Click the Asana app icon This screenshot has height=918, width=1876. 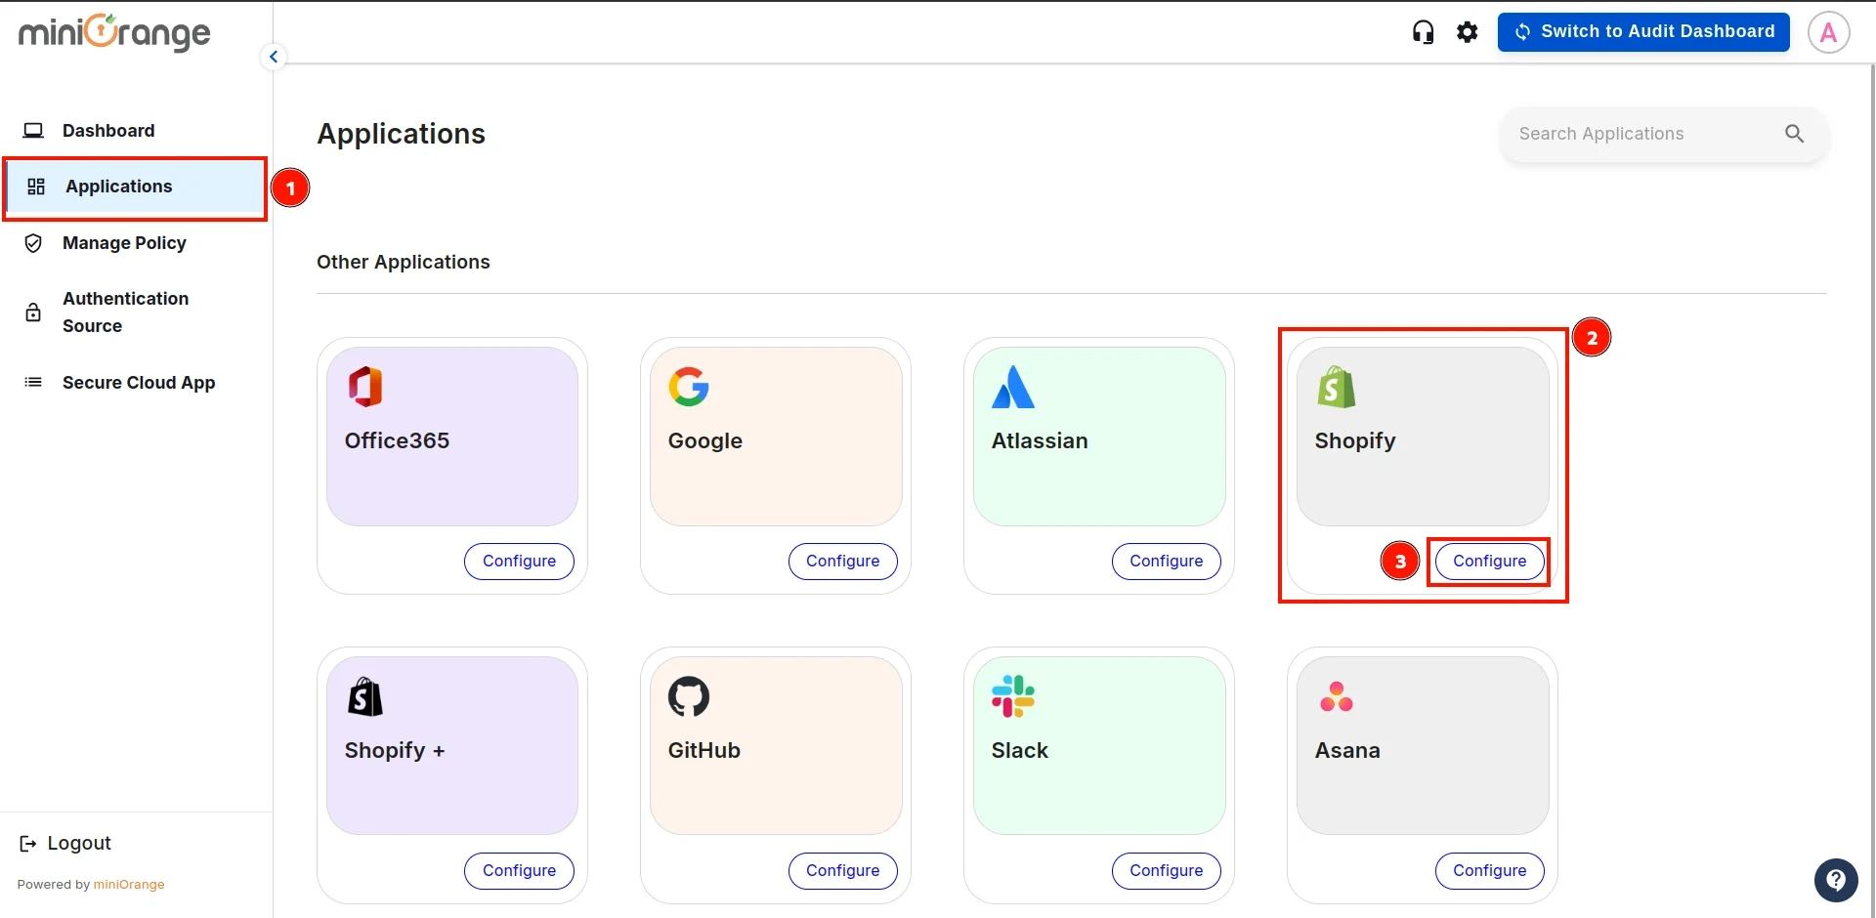(x=1337, y=695)
